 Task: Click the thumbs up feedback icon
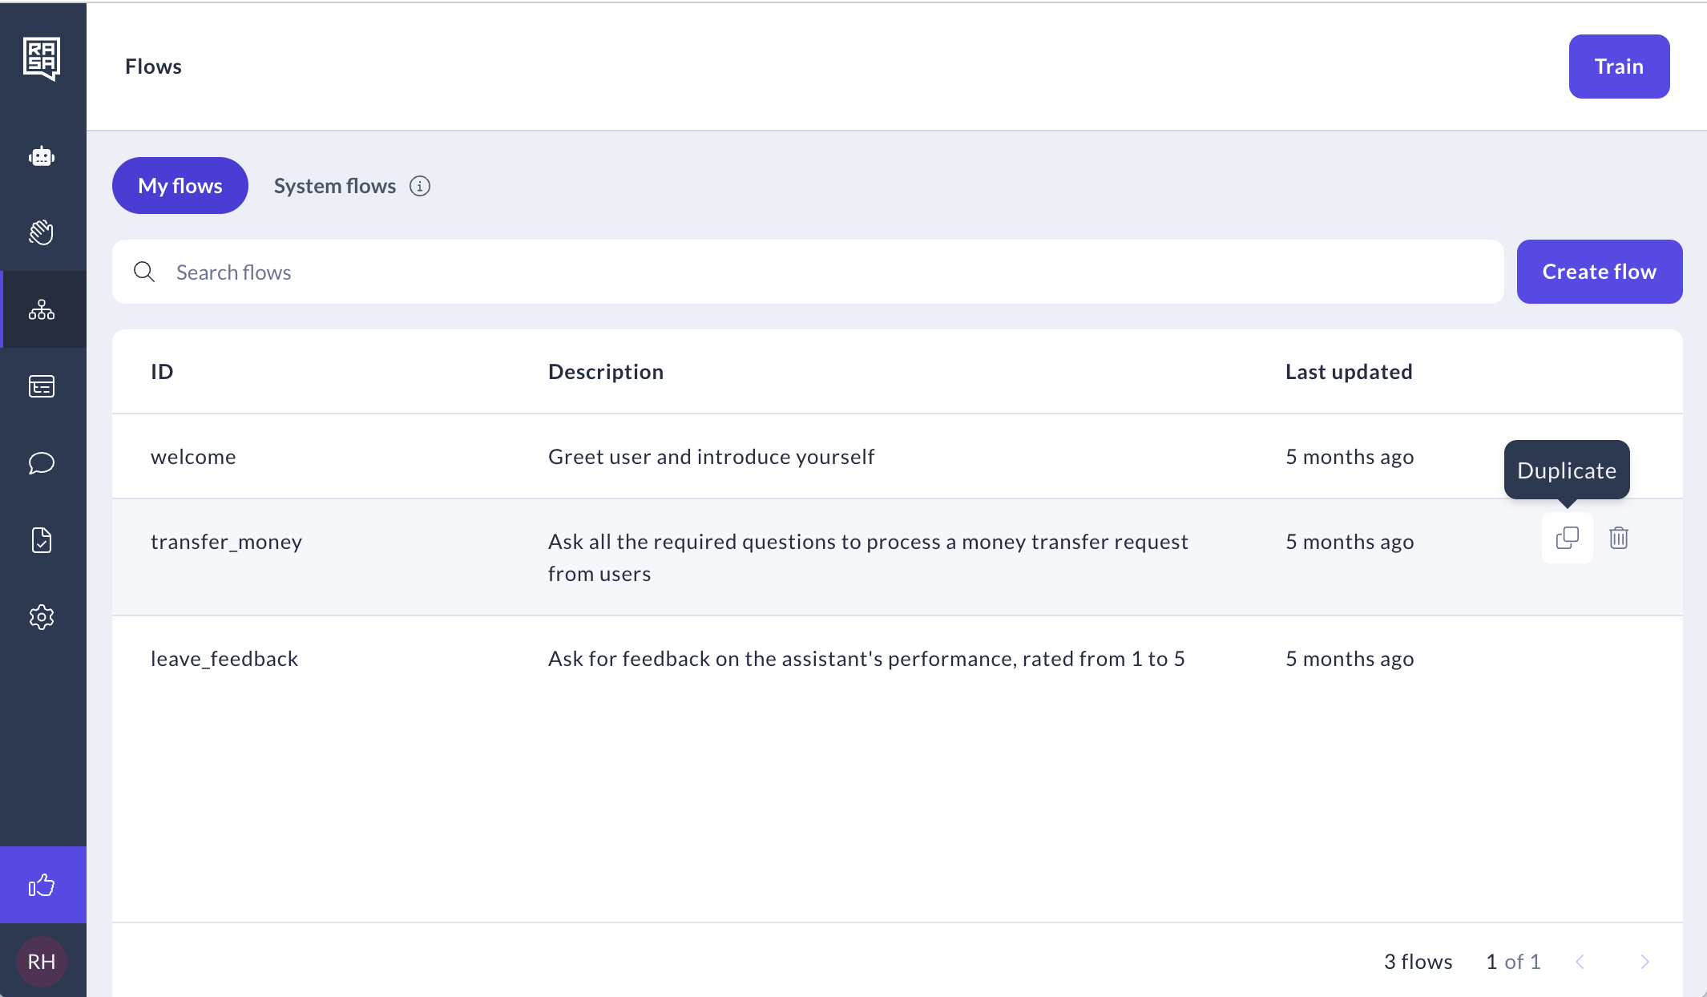[42, 885]
